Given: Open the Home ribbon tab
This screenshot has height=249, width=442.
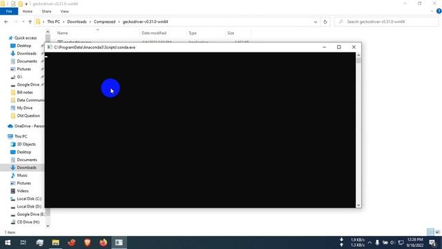Looking at the screenshot, I should point(28,11).
